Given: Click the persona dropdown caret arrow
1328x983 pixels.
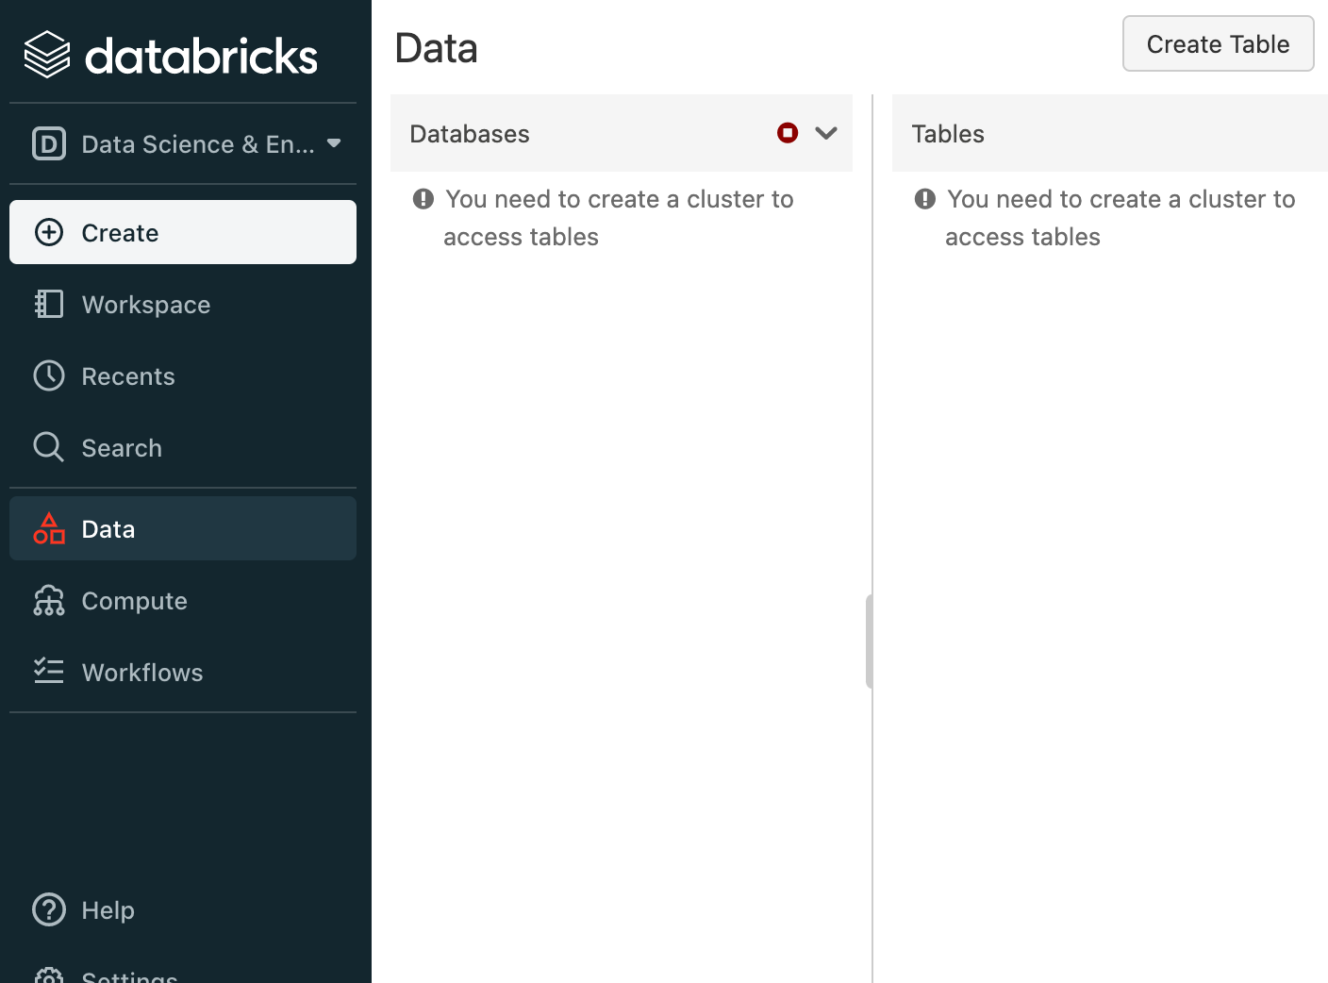Looking at the screenshot, I should (334, 143).
